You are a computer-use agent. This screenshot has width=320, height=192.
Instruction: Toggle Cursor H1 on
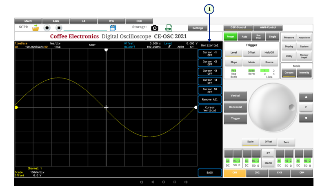point(210,54)
